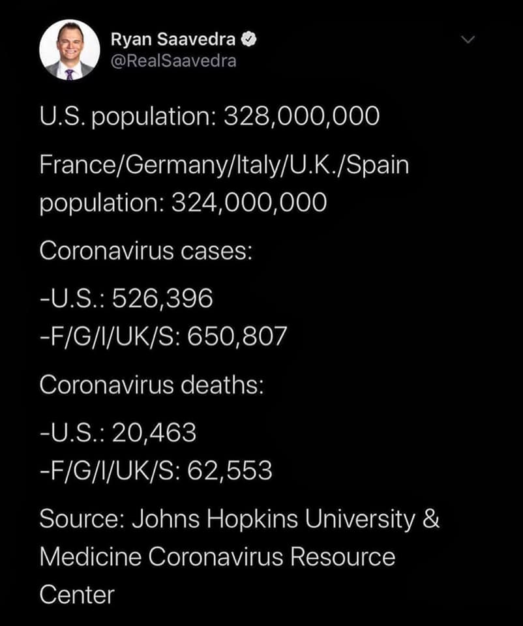Select the U.S. deaths count 20,463
The width and height of the screenshot is (523, 626).
(x=154, y=433)
